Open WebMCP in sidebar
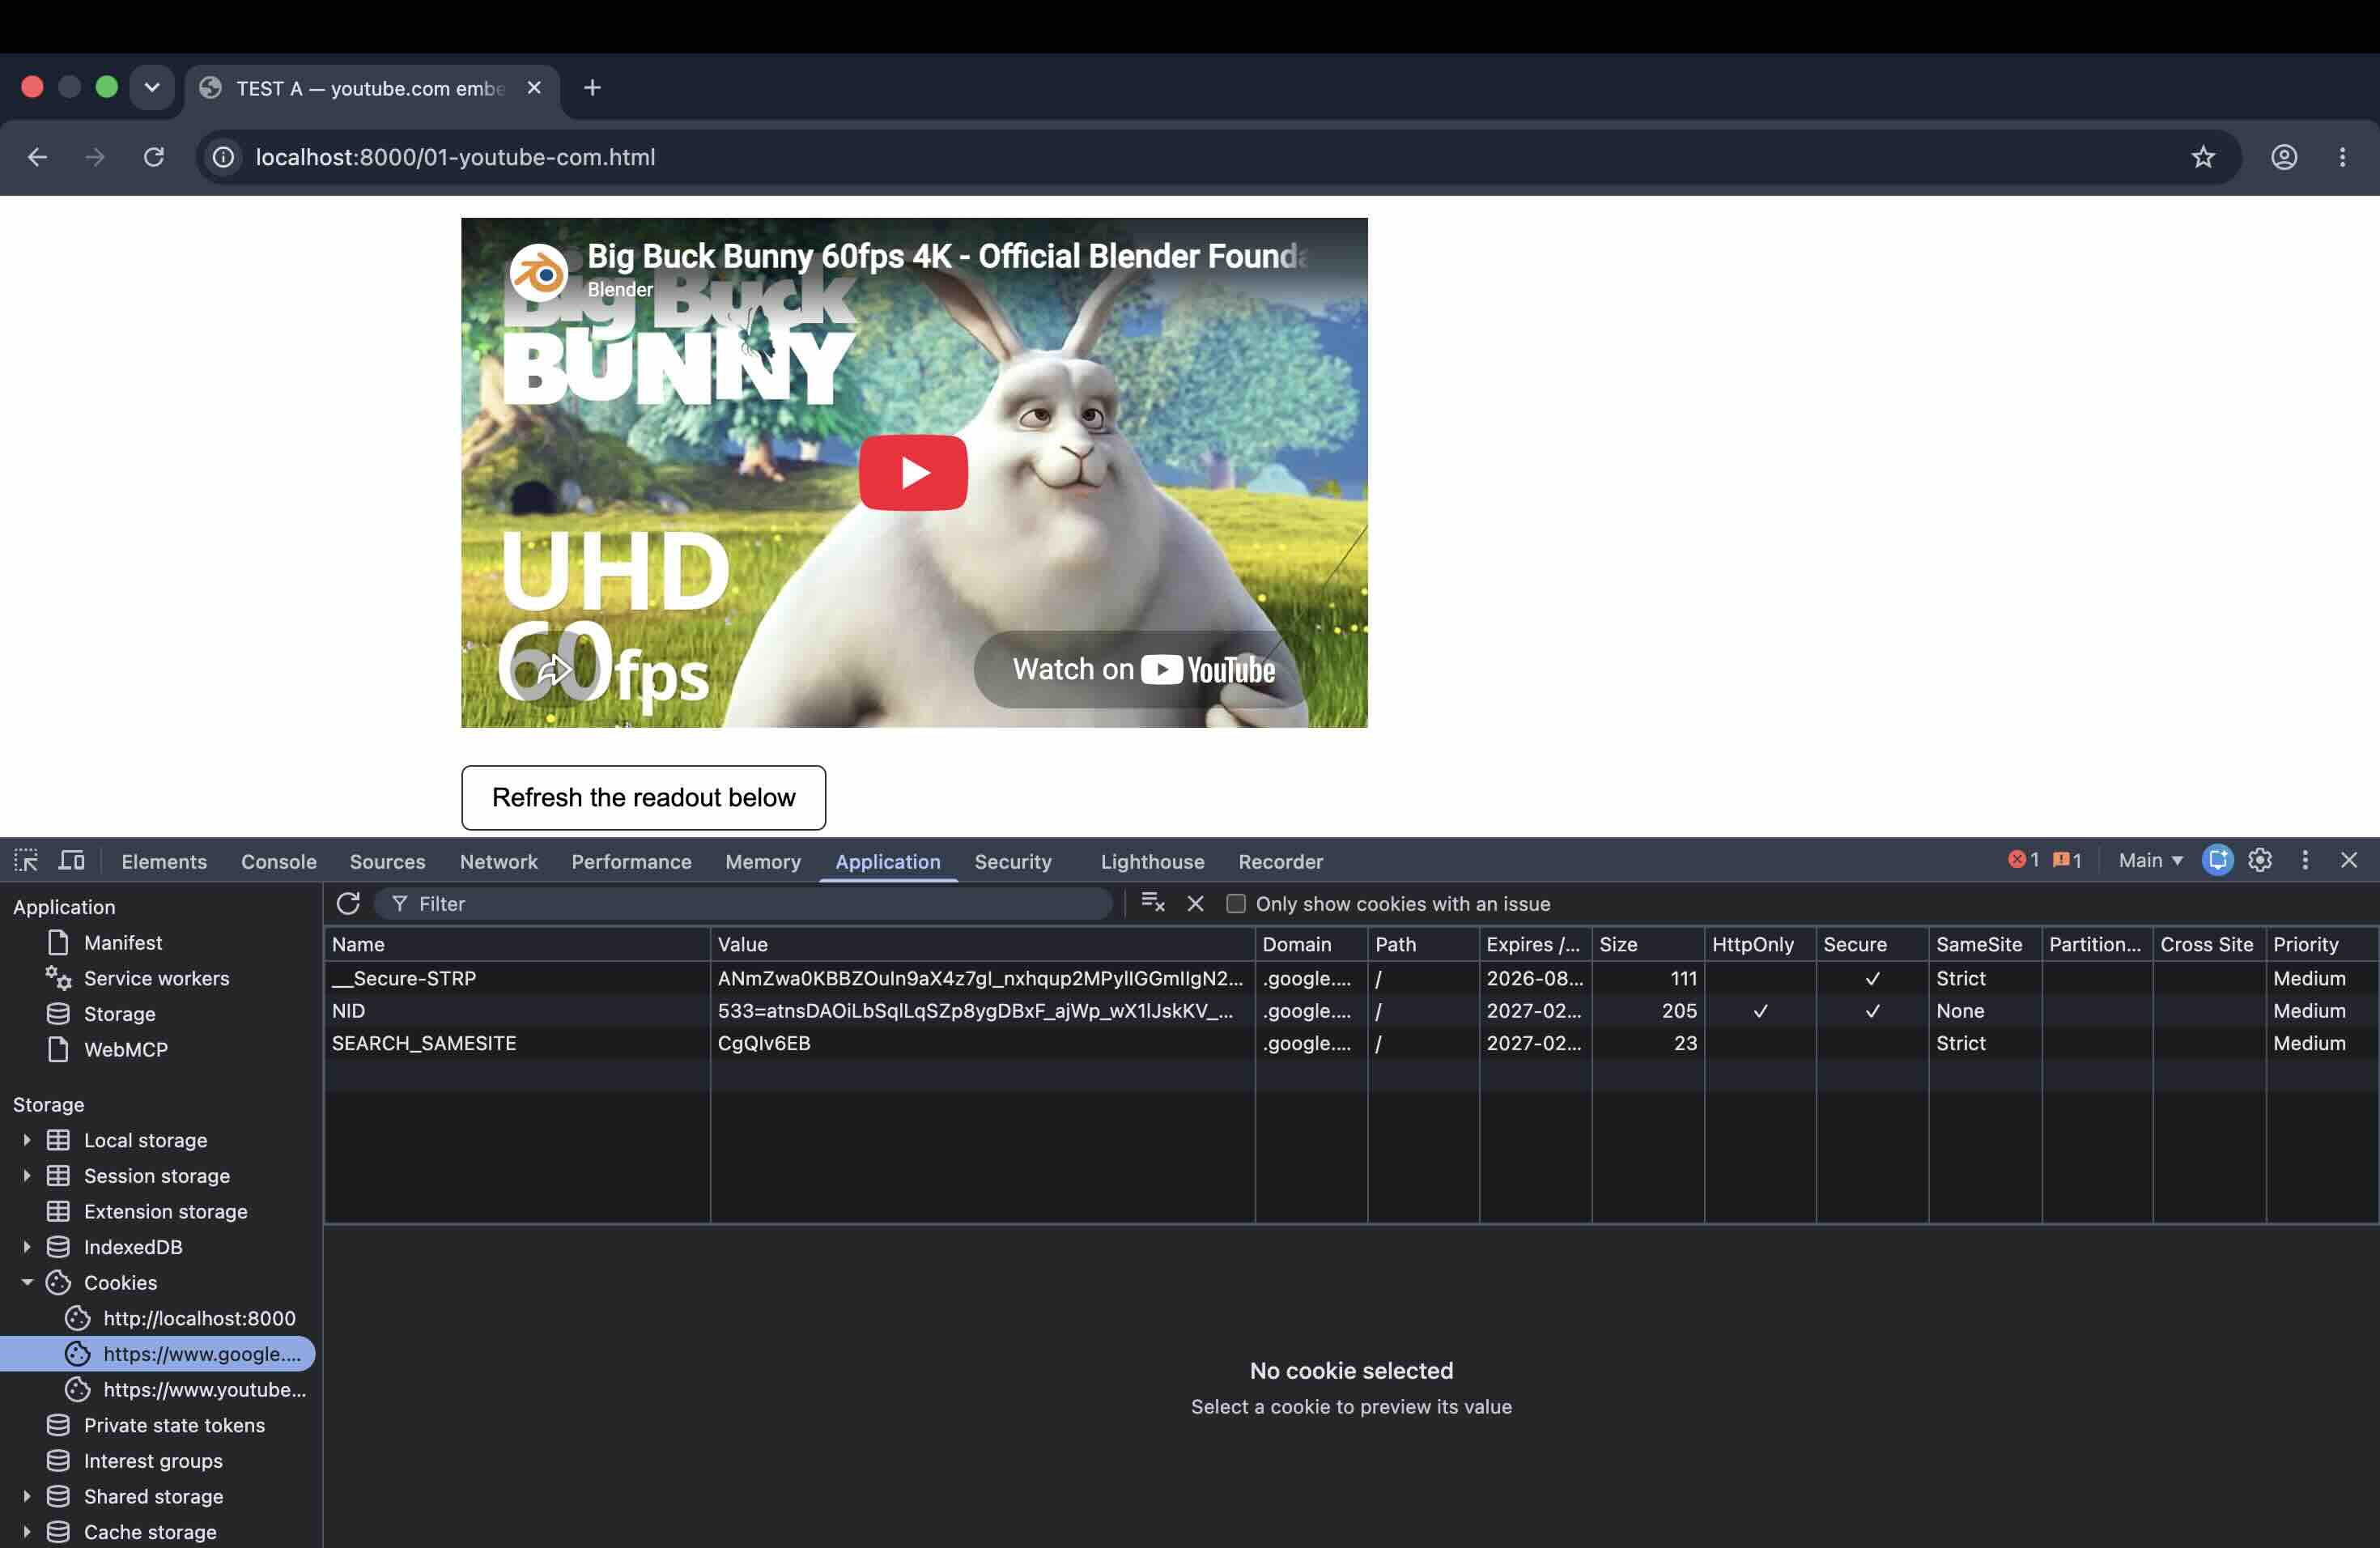 click(x=125, y=1049)
